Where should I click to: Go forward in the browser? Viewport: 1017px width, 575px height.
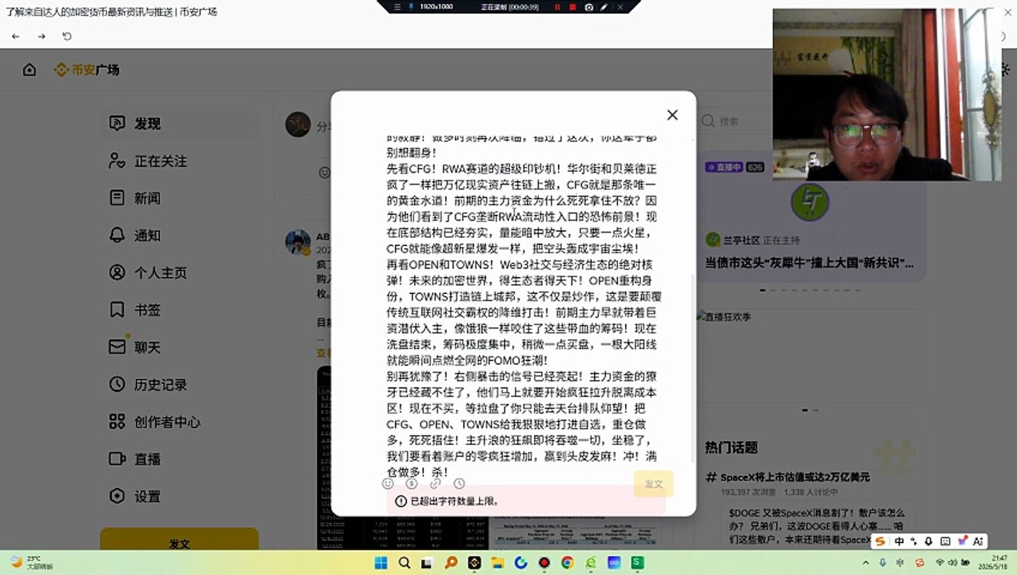(x=42, y=36)
